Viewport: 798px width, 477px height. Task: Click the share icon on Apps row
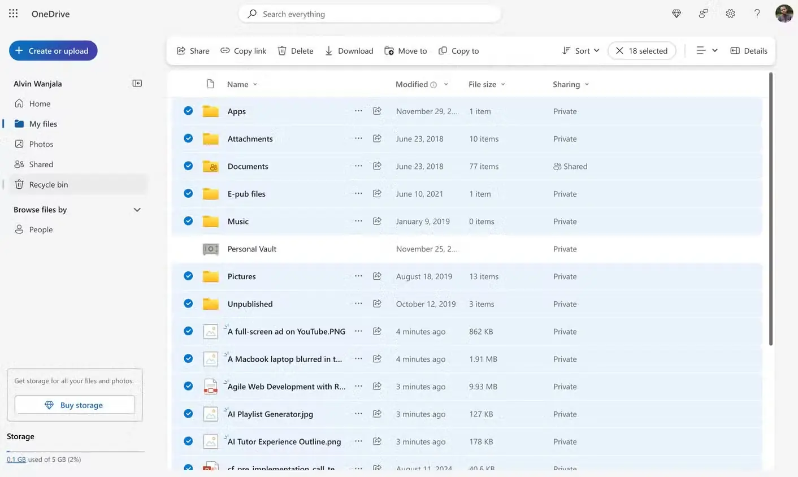click(x=377, y=111)
